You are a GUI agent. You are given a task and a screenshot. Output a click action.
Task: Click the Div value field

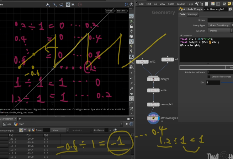(x=213, y=82)
